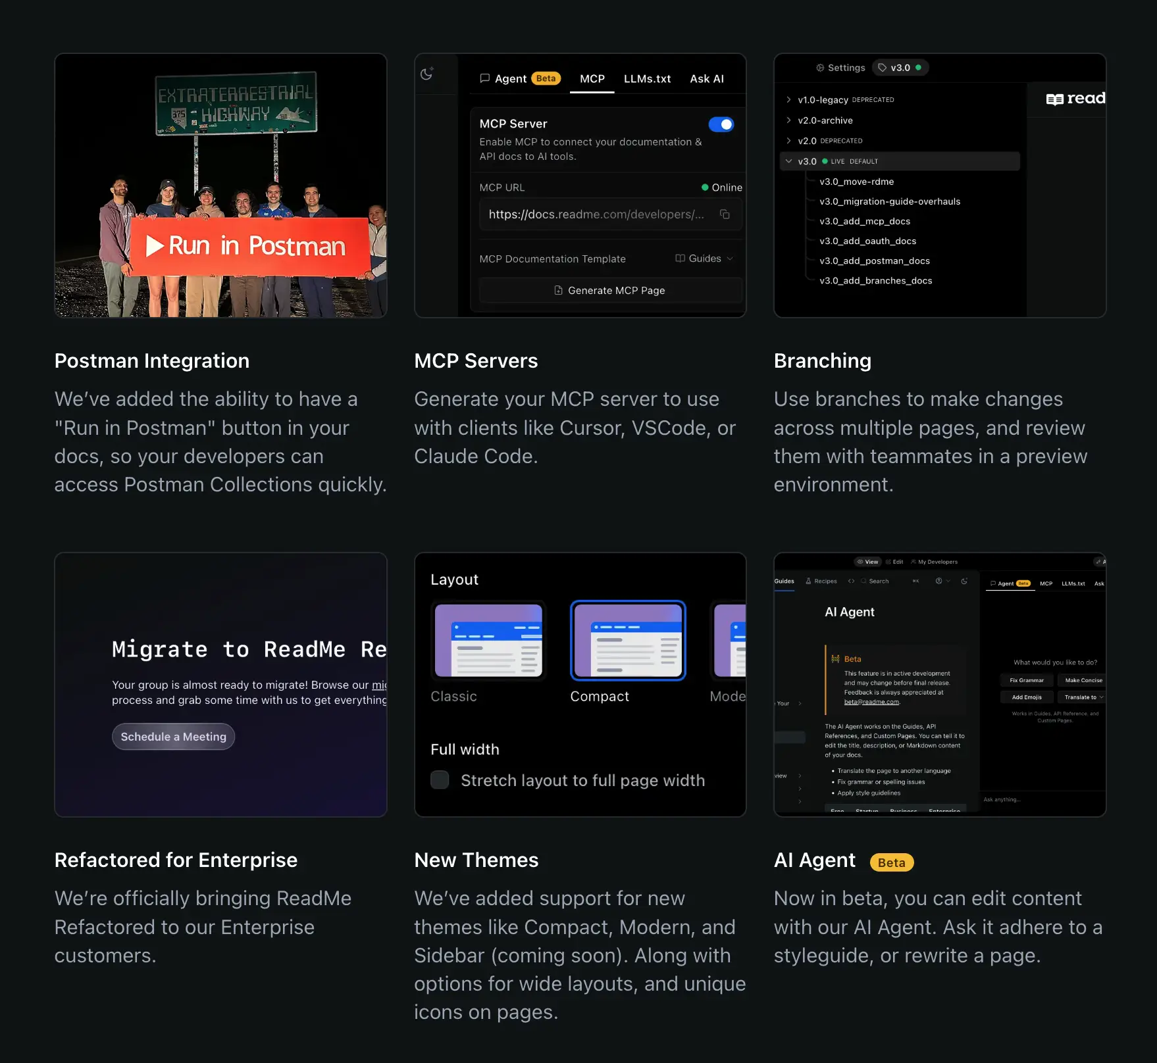
Task: Open the LLMs.txt tab in the MCP Servers card
Action: 648,79
